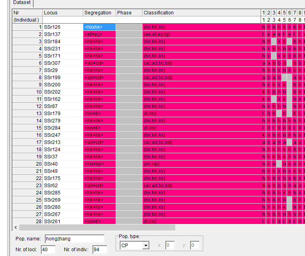Click the (ee,ef,eg,fg) classification cell
This screenshot has height=256, width=305.
pyautogui.click(x=201, y=34)
